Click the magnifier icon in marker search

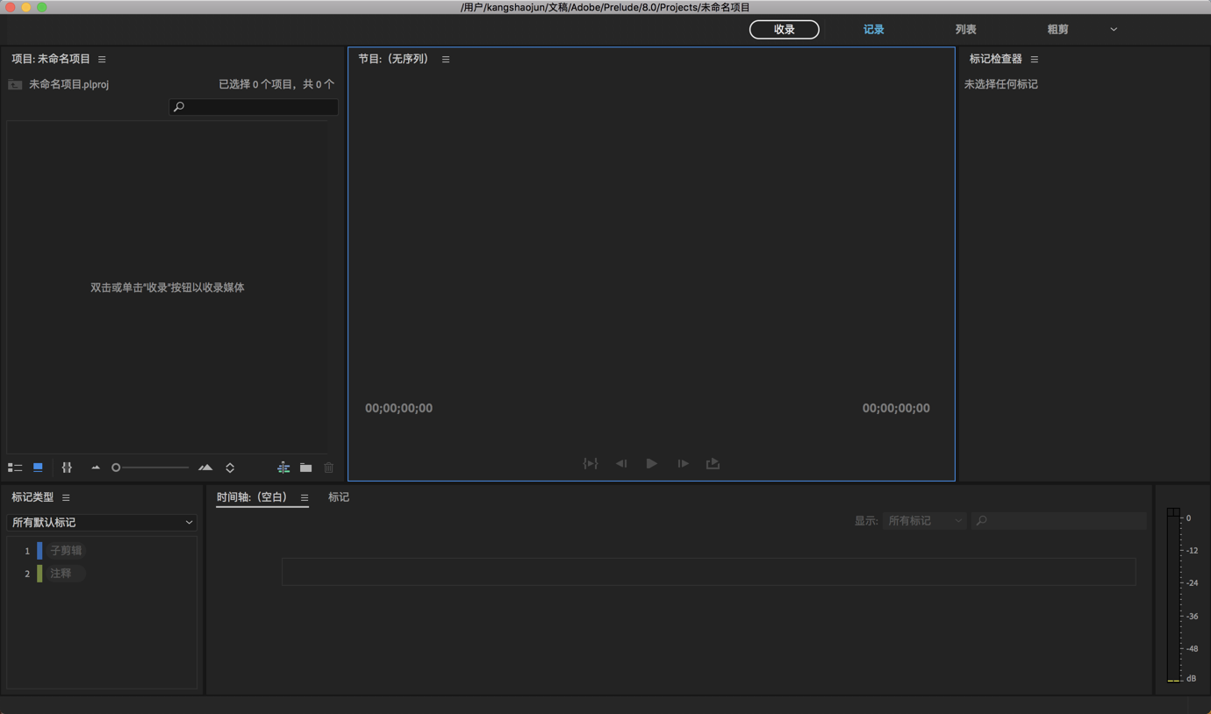click(x=982, y=521)
